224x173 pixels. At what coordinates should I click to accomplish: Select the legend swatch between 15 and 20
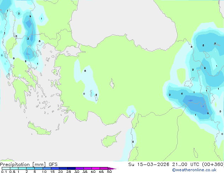click(x=55, y=168)
